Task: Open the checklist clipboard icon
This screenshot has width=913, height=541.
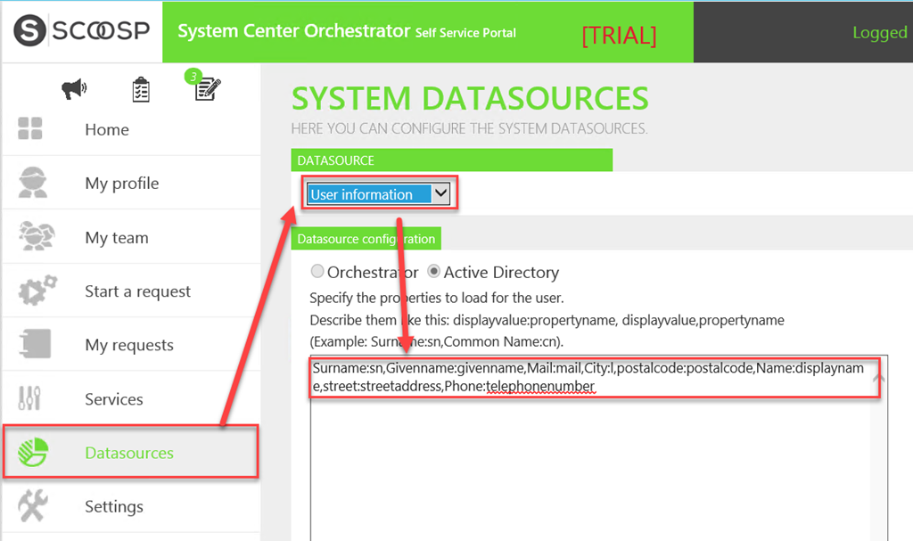Action: (x=141, y=89)
